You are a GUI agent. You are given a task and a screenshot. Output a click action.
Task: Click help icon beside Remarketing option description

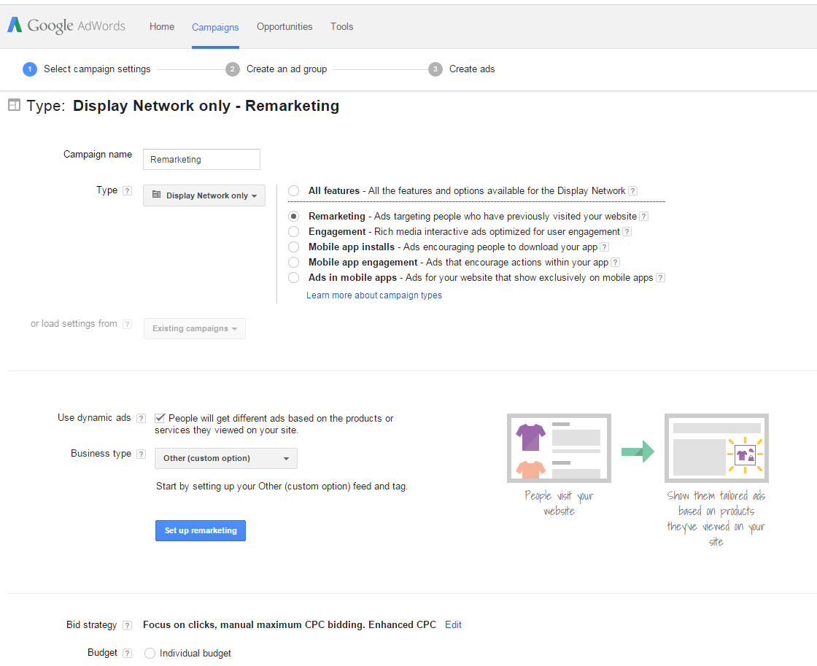(643, 217)
